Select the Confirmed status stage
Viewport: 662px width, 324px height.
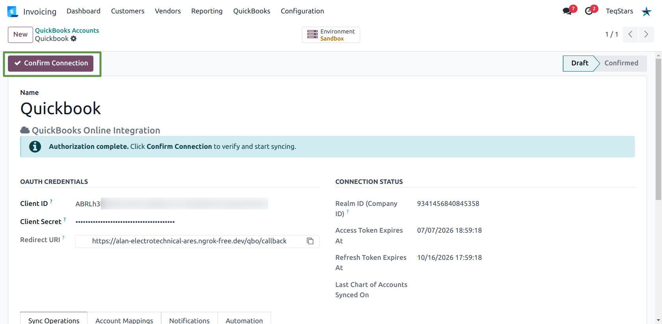click(621, 63)
